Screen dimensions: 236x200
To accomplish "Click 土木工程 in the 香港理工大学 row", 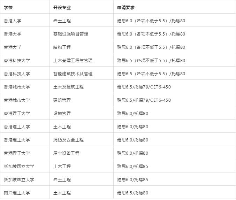I will (62, 126).
